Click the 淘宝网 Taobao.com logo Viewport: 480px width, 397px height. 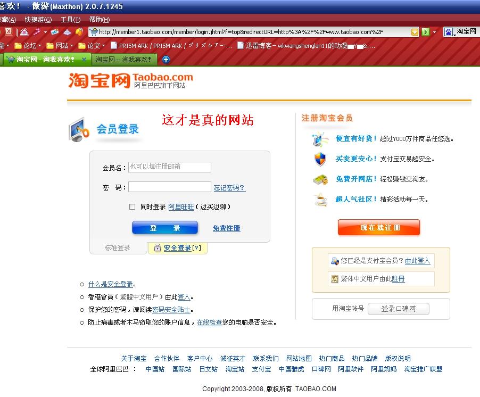131,80
